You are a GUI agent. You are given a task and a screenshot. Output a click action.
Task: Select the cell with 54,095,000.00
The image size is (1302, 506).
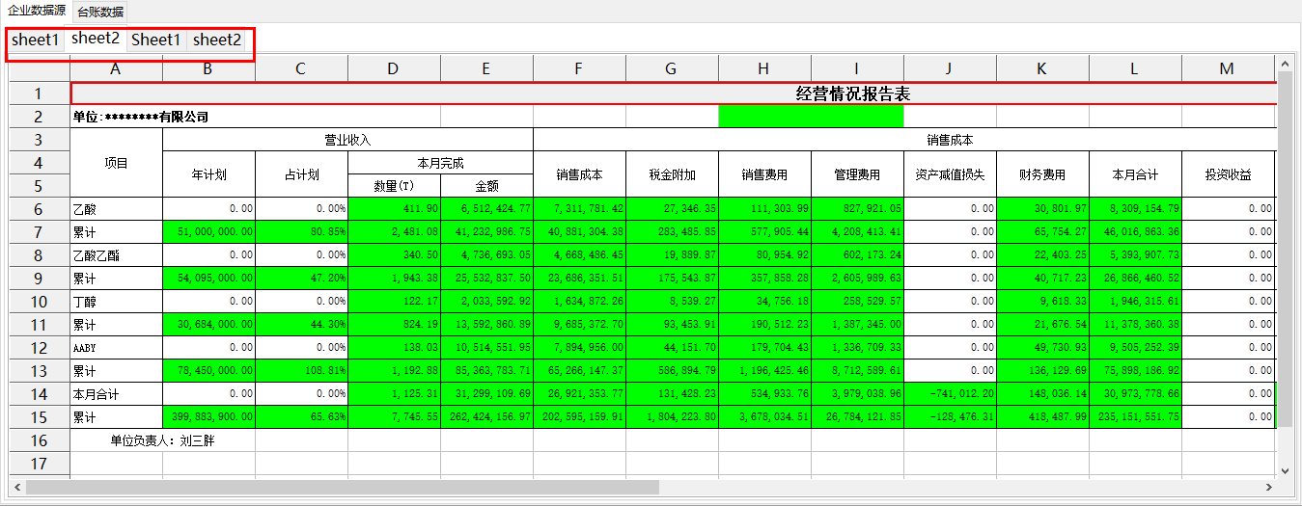(208, 279)
